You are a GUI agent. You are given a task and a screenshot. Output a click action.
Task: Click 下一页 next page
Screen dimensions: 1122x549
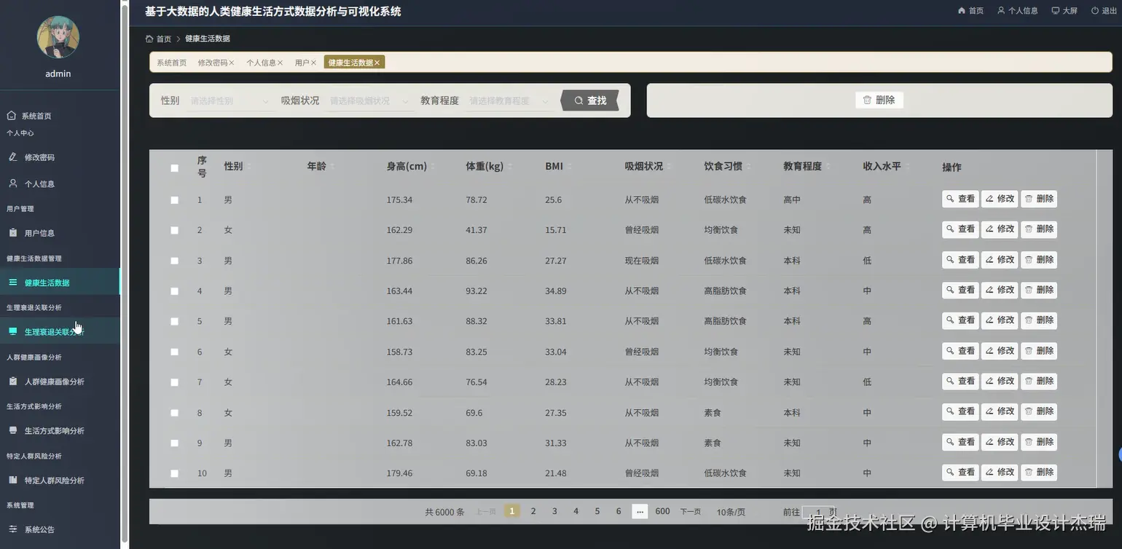tap(691, 512)
